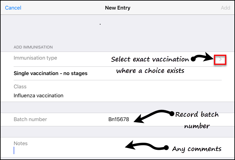Image resolution: width=235 pixels, height=160 pixels.
Task: Click the 'where a choice exists' annotation
Action: coord(150,71)
